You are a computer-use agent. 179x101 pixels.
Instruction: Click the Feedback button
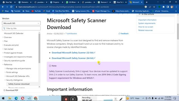(123, 34)
